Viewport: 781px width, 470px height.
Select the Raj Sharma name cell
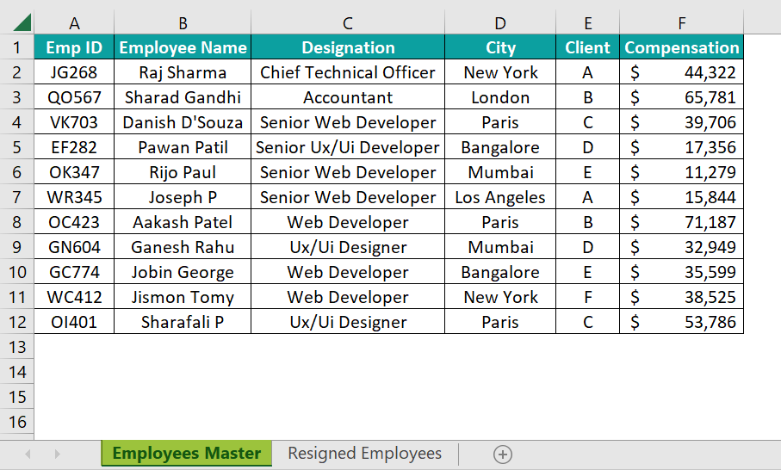click(183, 72)
